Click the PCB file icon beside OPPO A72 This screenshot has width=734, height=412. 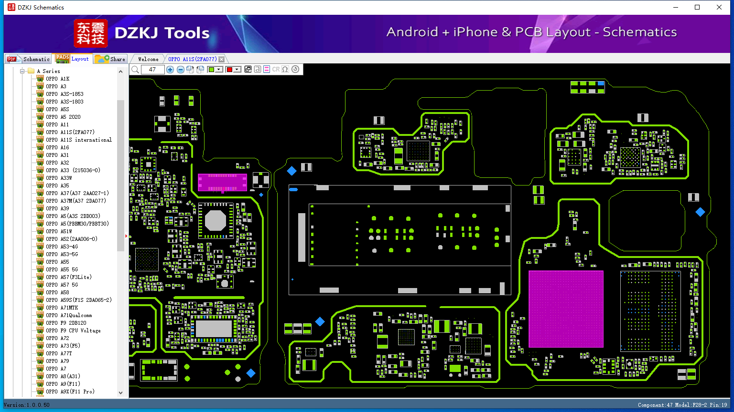click(x=40, y=338)
